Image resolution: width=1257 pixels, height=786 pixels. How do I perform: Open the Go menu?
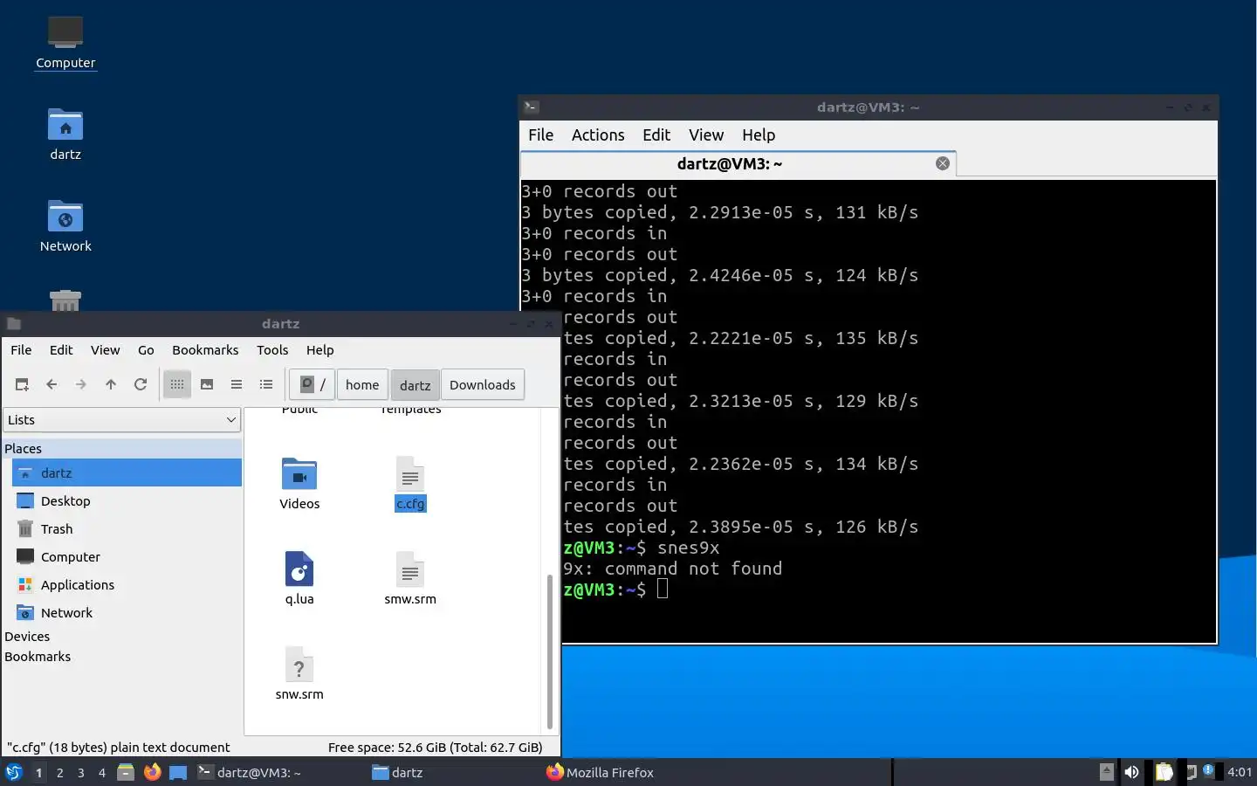[146, 350]
